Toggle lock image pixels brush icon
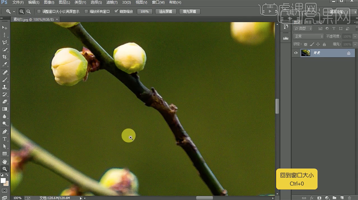 point(312,44)
